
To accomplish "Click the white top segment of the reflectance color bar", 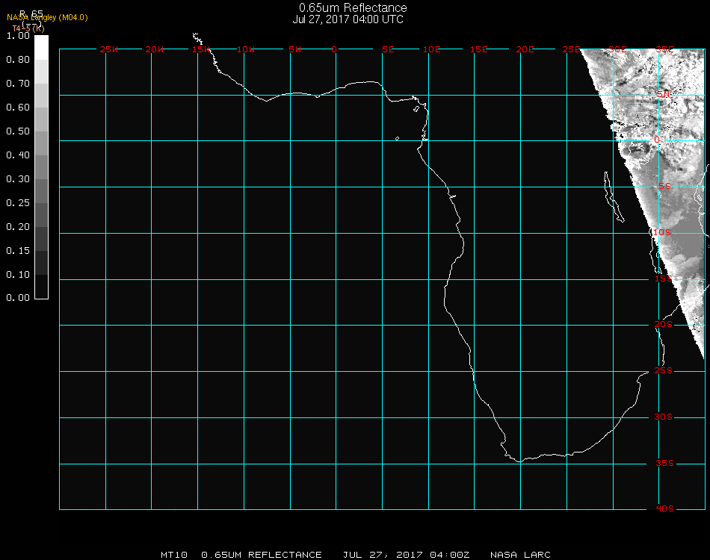I will [41, 48].
